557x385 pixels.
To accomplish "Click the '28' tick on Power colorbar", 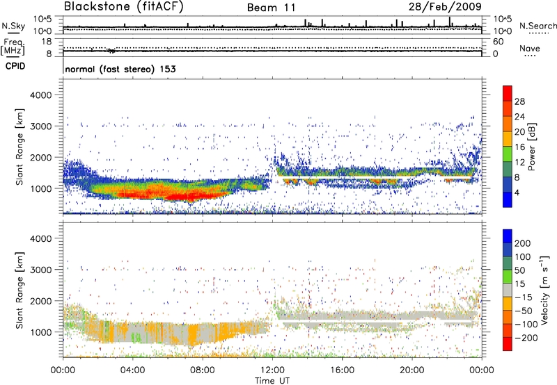I will point(519,101).
